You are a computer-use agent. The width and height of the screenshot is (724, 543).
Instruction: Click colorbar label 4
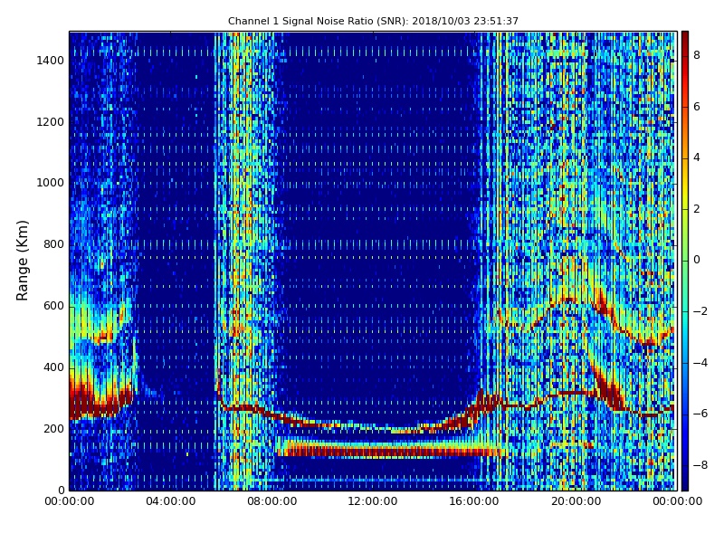tap(697, 157)
